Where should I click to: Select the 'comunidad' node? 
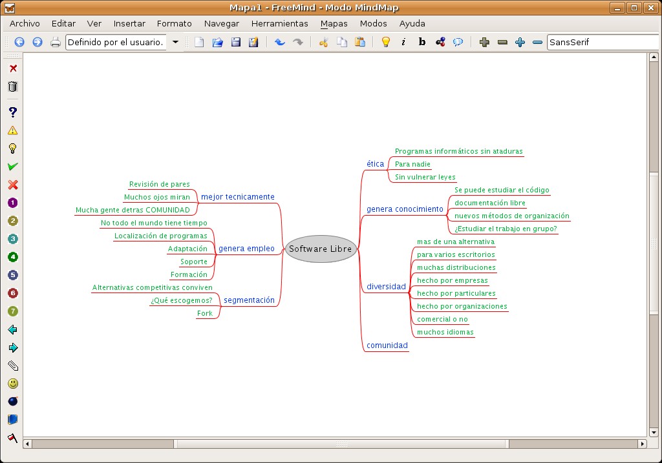coord(387,345)
